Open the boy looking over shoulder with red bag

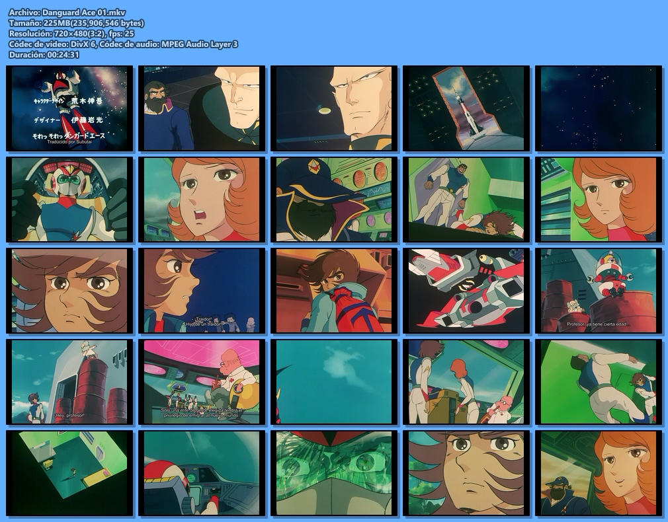coord(334,290)
